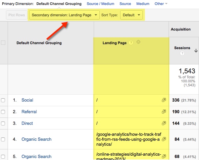Open the Referral channel link

[29, 112]
